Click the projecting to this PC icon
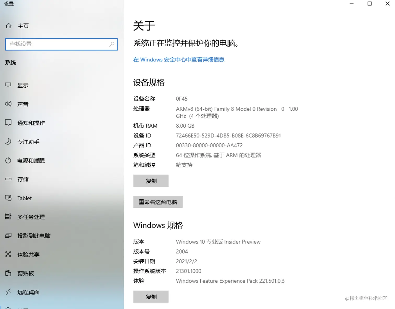 pos(8,235)
